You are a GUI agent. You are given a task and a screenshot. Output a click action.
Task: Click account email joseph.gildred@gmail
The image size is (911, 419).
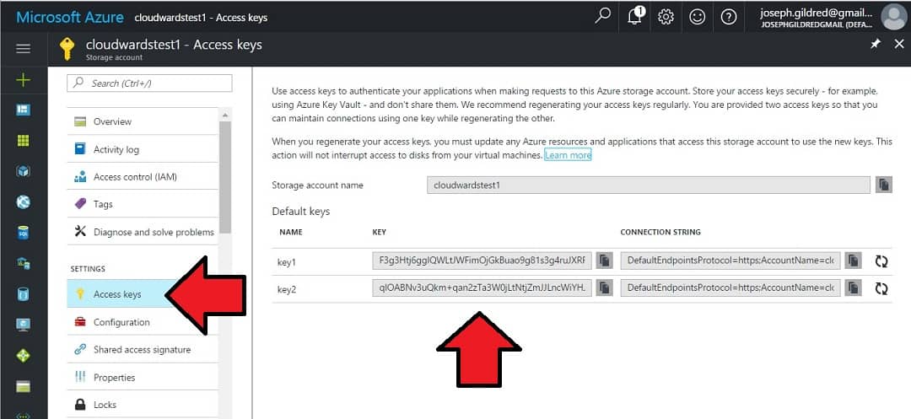817,12
